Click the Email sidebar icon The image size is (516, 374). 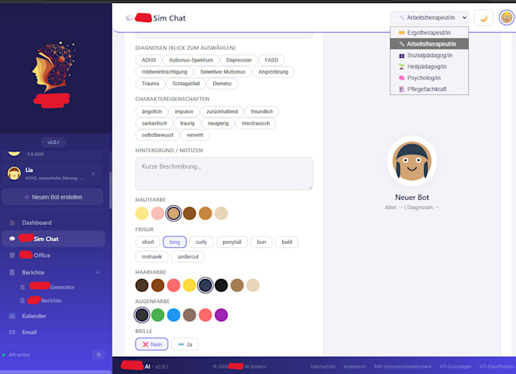pos(12,332)
